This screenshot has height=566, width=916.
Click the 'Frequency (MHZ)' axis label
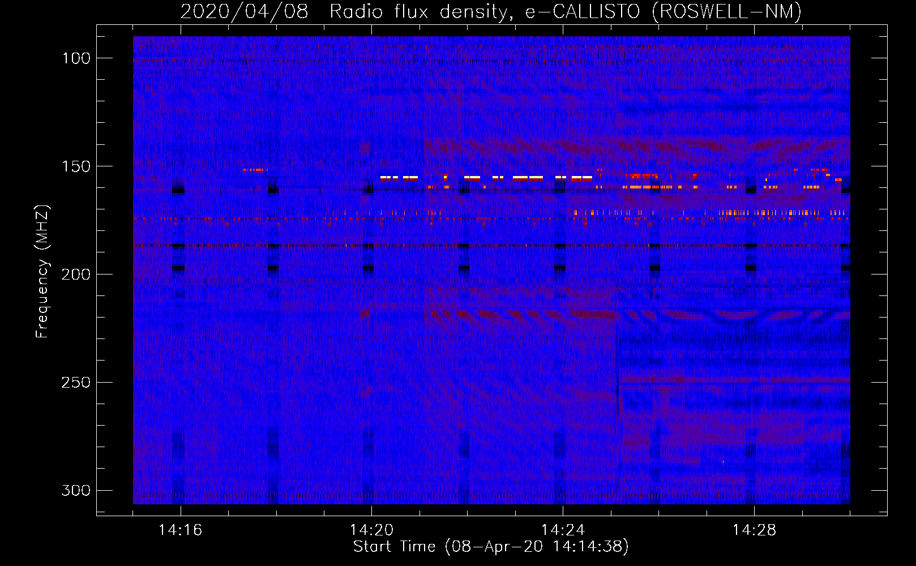(42, 272)
